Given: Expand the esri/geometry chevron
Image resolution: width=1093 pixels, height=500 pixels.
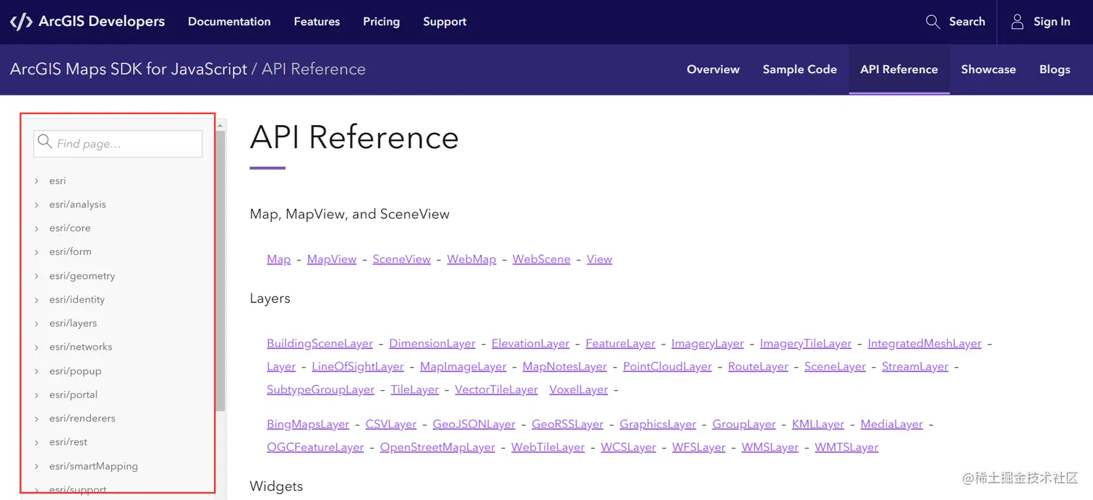Looking at the screenshot, I should coord(37,277).
